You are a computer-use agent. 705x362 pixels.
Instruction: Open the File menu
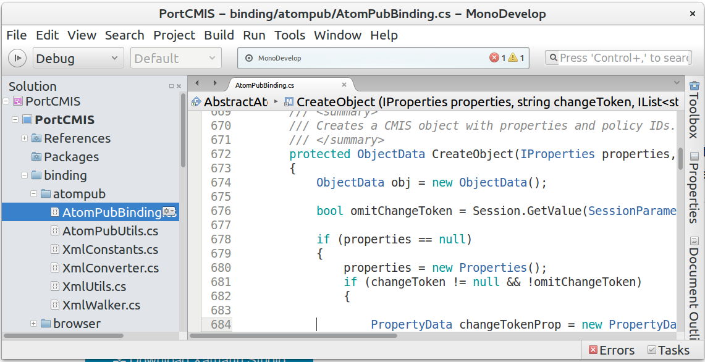(x=17, y=35)
